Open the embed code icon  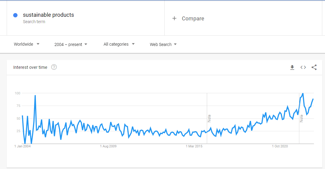pos(303,67)
